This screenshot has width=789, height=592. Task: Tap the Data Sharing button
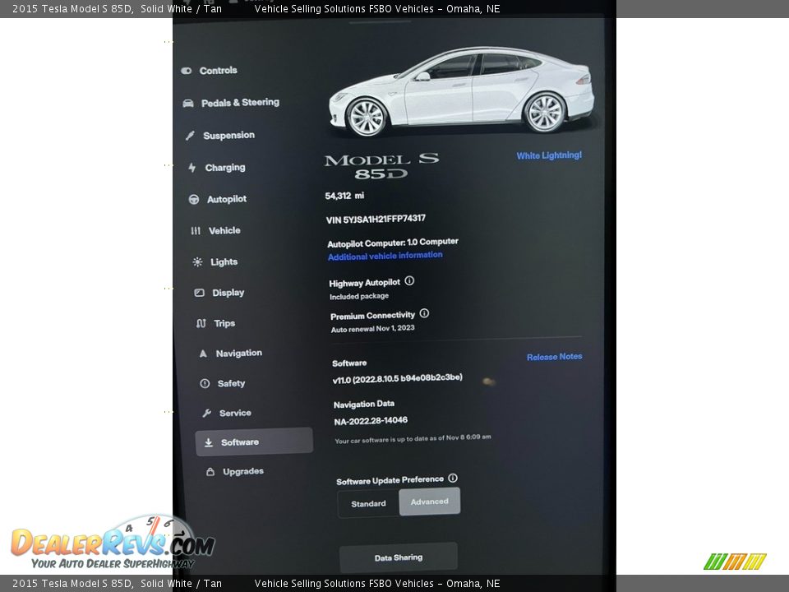(399, 557)
